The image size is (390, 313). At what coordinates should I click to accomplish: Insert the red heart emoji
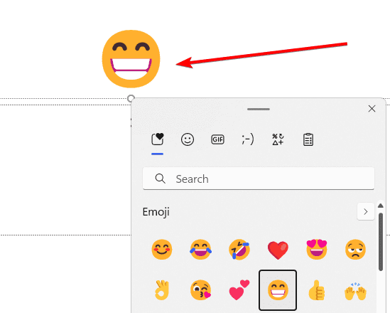278,250
